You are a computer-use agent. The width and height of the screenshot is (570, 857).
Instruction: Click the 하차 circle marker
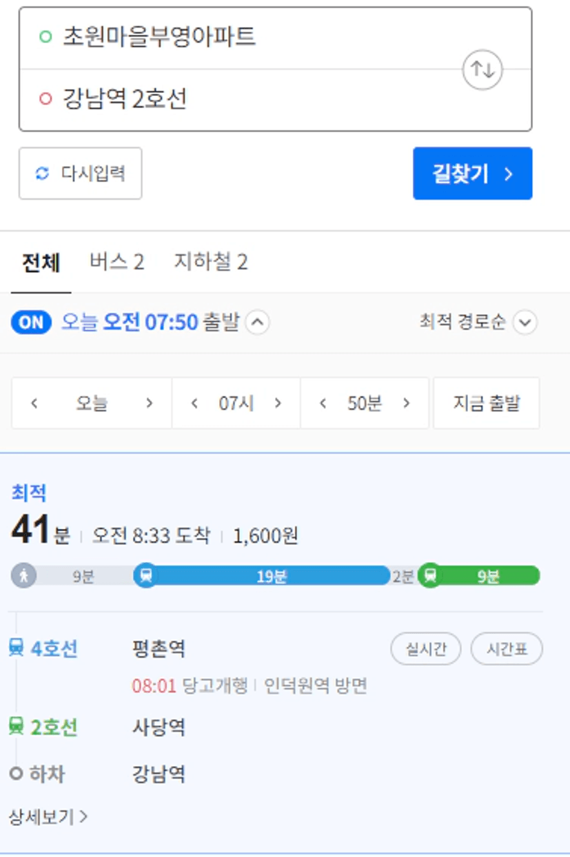[x=16, y=774]
